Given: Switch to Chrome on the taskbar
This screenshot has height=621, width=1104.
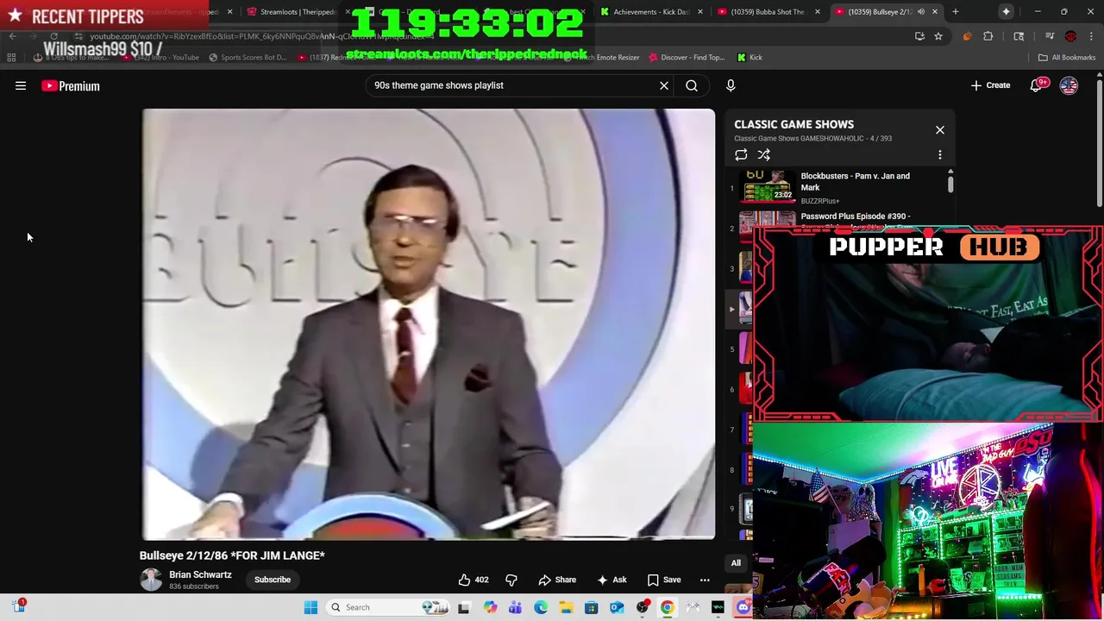Looking at the screenshot, I should pyautogui.click(x=667, y=607).
